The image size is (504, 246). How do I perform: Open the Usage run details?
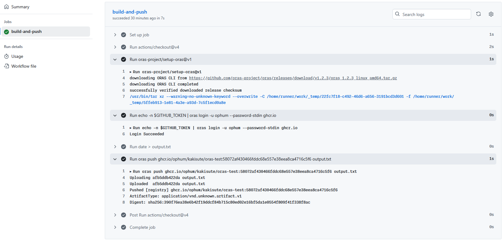17,56
